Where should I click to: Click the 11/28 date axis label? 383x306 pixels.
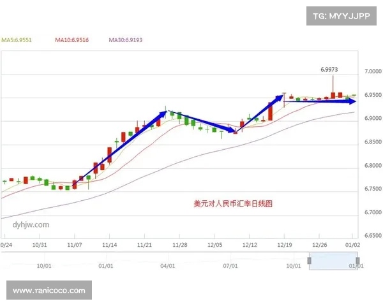click(x=180, y=245)
